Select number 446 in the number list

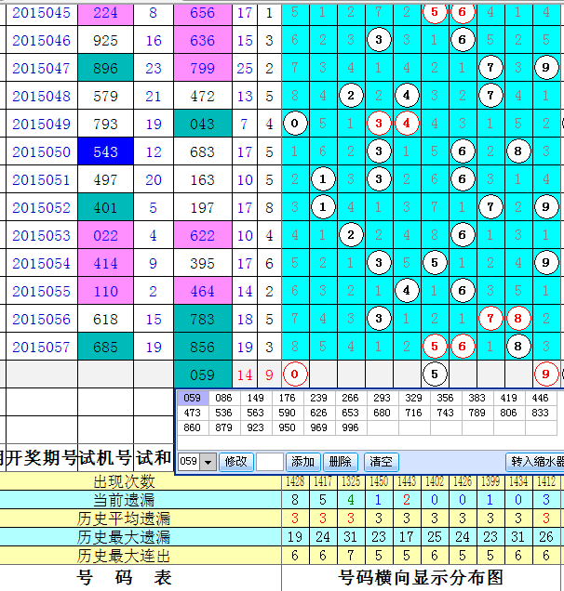(540, 398)
